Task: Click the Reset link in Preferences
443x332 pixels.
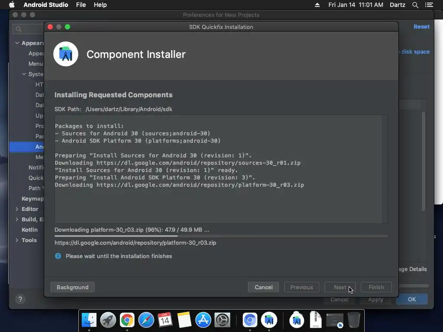Action: [x=421, y=26]
